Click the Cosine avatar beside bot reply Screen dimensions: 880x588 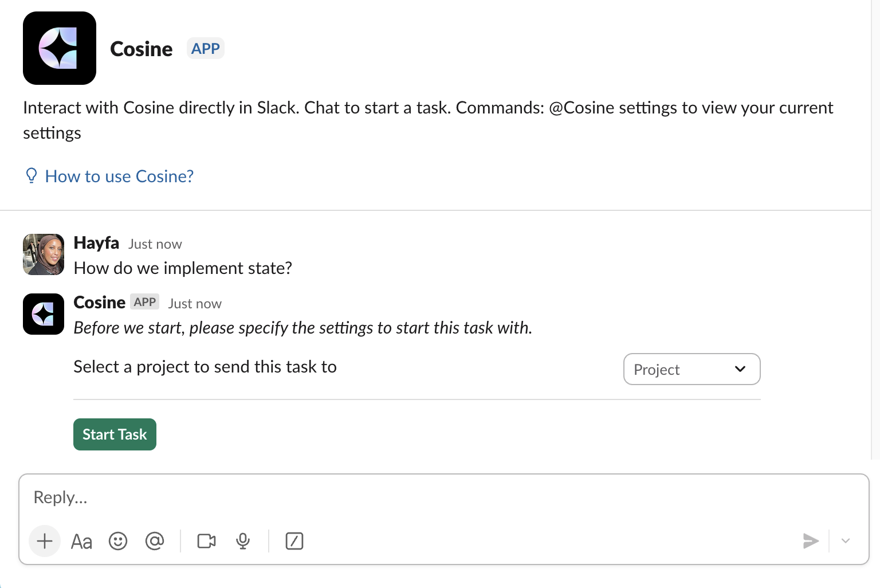(x=44, y=314)
